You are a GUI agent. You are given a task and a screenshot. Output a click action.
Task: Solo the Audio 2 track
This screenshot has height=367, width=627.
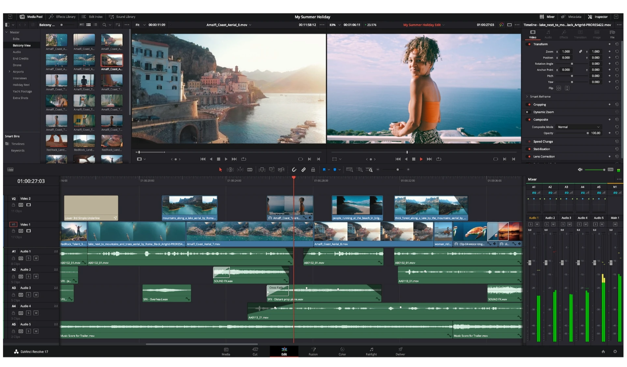click(29, 276)
